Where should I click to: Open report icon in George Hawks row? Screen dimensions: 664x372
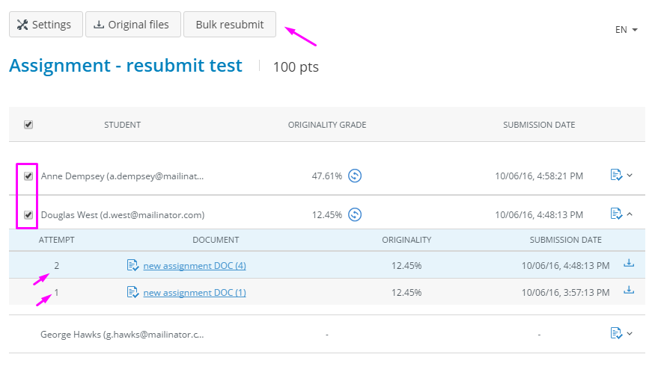click(x=616, y=334)
